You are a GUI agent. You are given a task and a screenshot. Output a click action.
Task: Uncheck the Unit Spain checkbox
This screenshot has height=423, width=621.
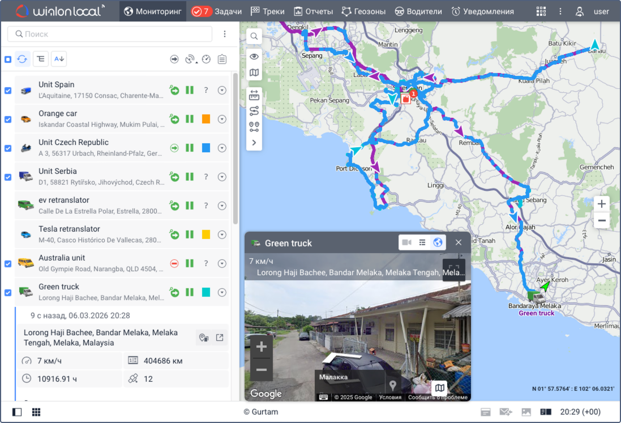pyautogui.click(x=8, y=90)
